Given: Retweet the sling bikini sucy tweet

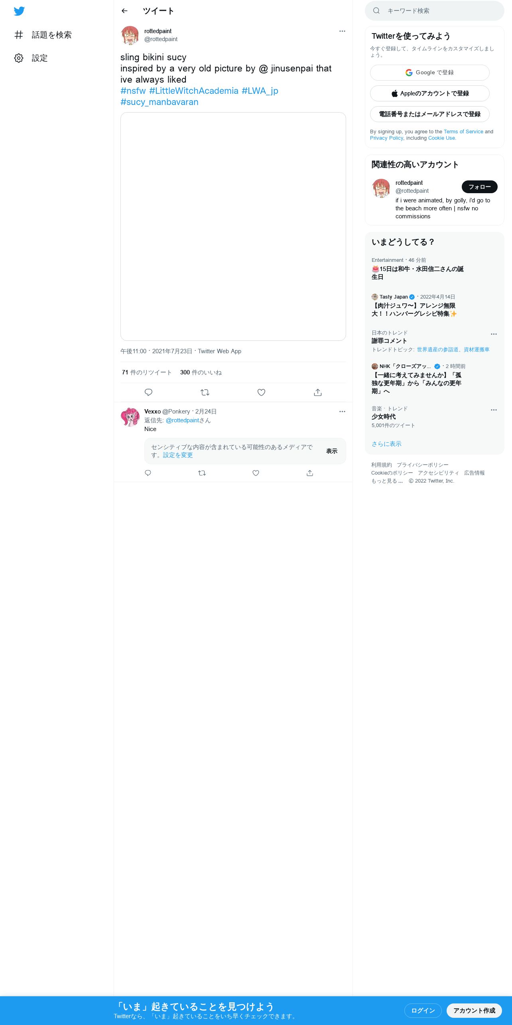Looking at the screenshot, I should tap(205, 392).
